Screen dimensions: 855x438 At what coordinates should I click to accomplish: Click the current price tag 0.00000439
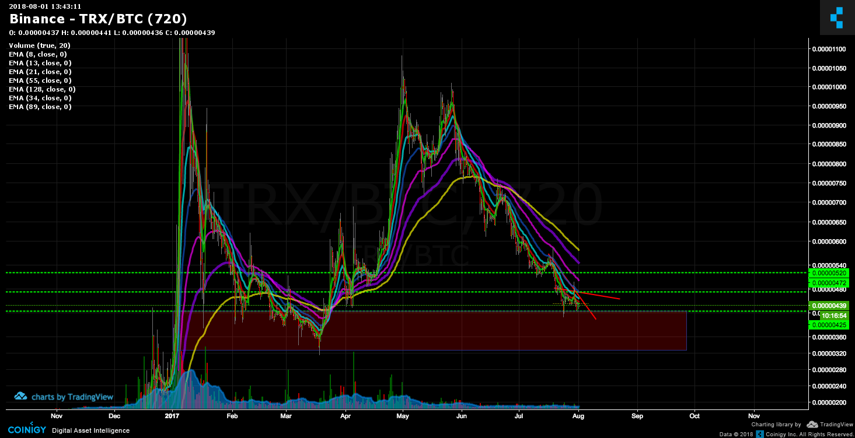coord(828,306)
